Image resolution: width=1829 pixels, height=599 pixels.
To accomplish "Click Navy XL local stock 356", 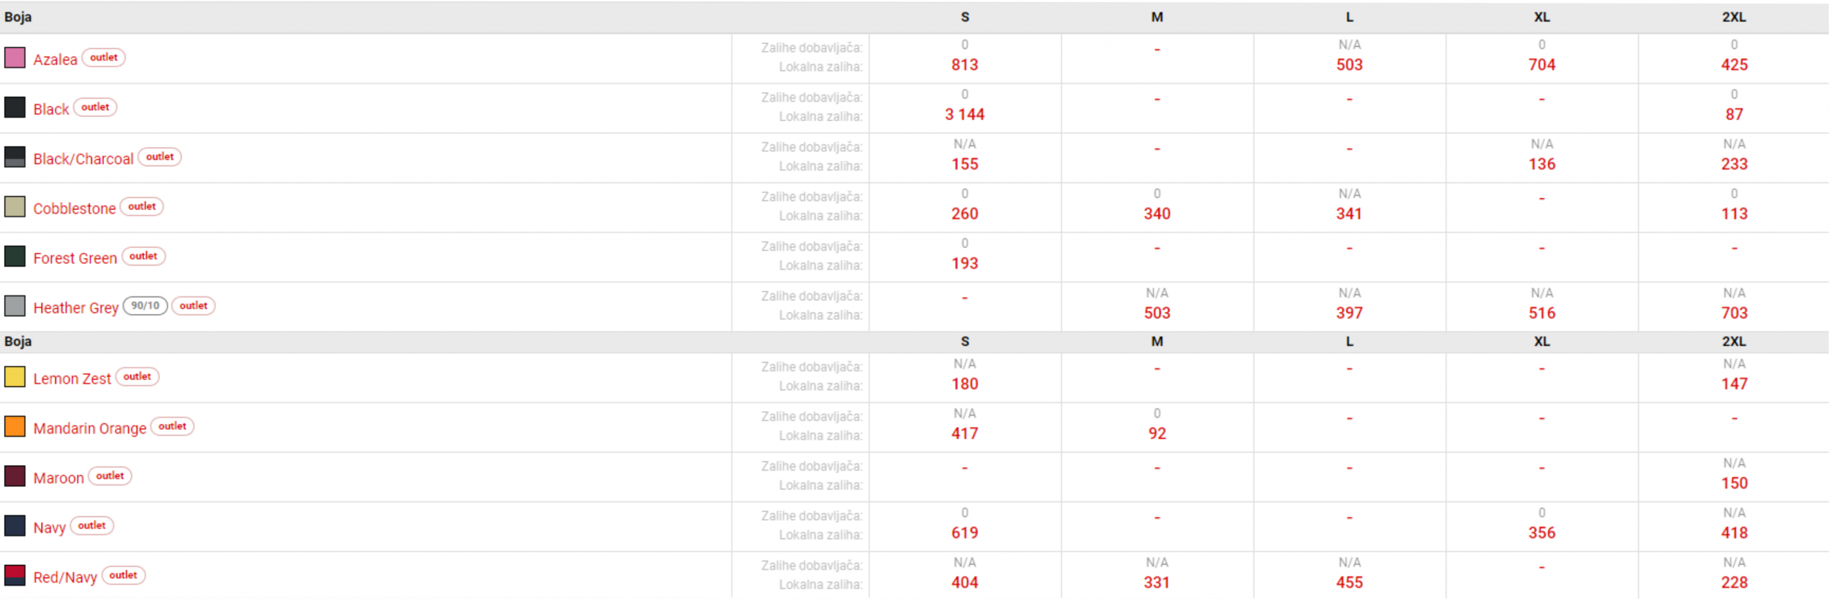I will [x=1541, y=533].
